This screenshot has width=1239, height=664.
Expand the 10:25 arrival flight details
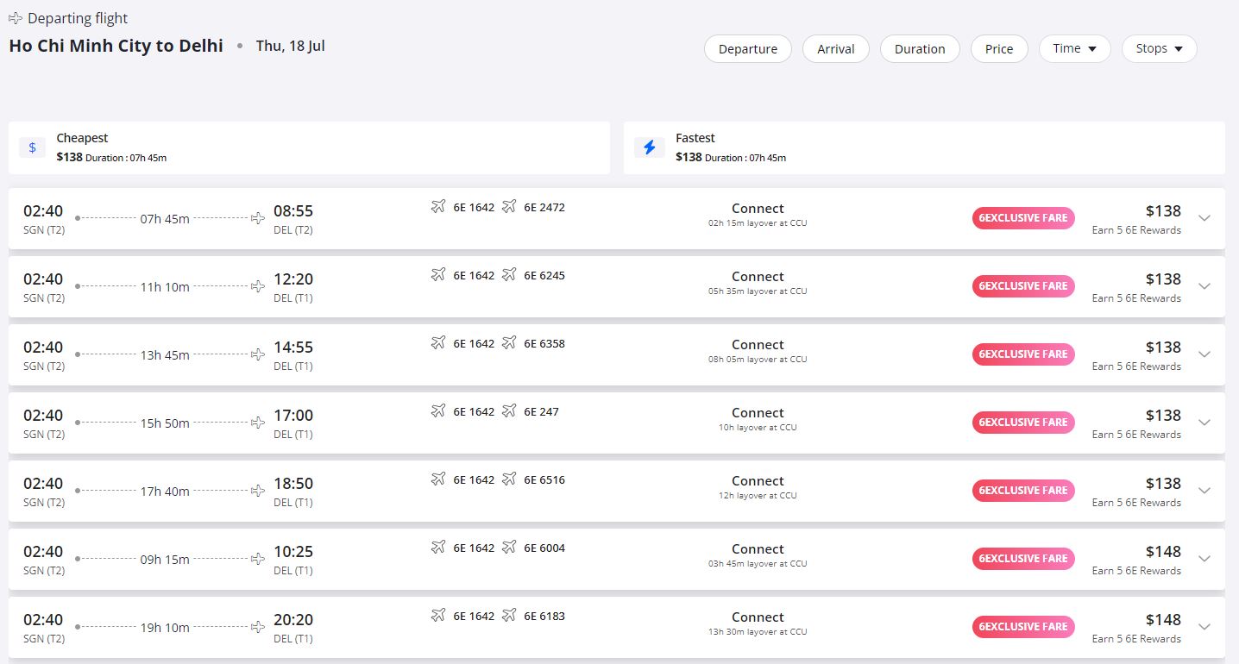click(x=1205, y=559)
